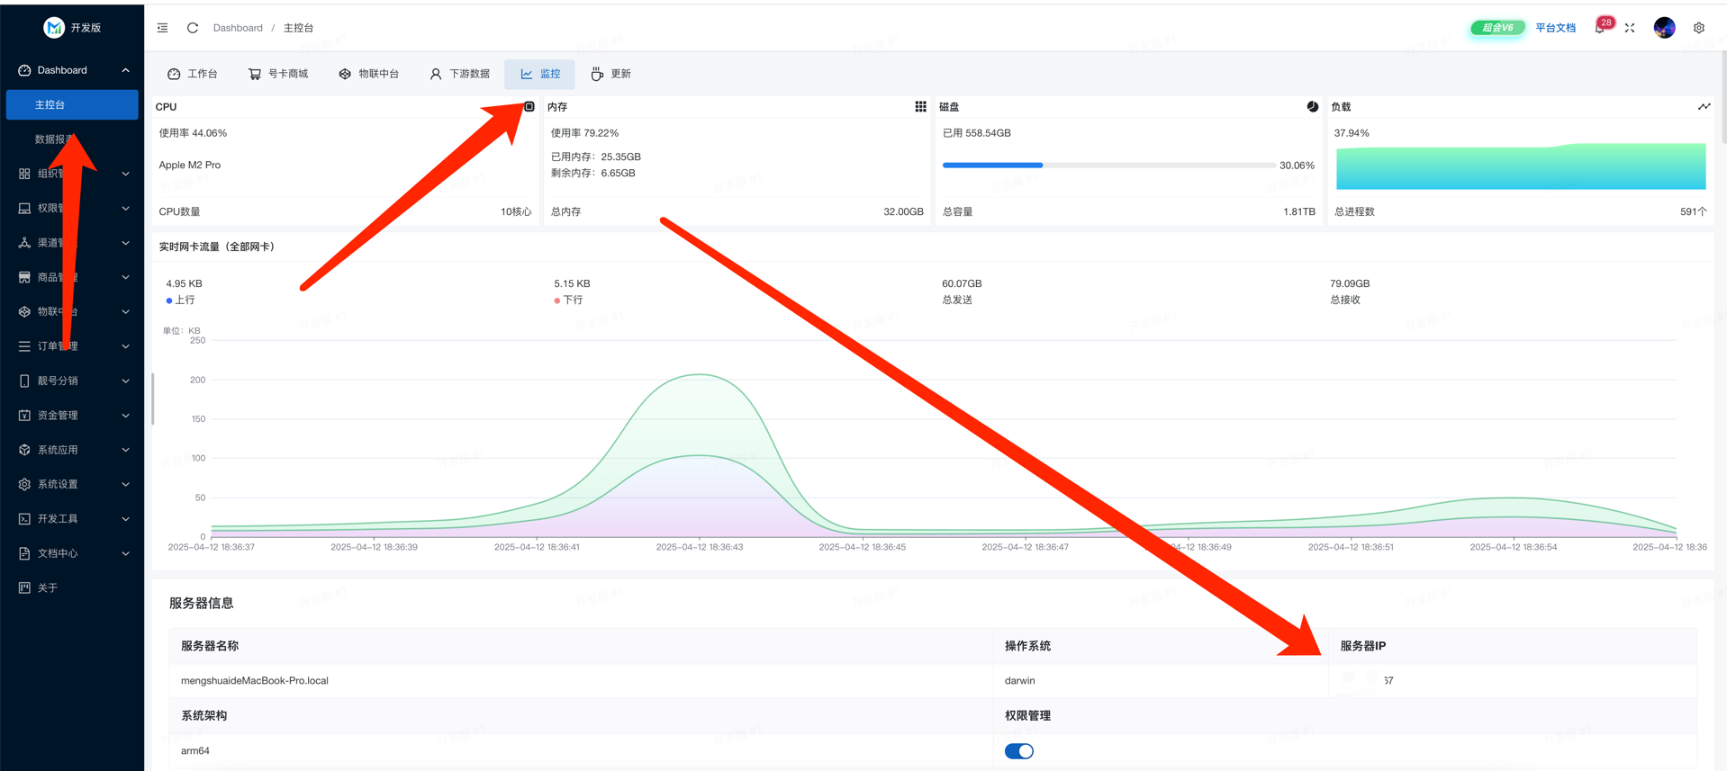Click the page refresh icon
This screenshot has height=771, width=1727.
(193, 28)
